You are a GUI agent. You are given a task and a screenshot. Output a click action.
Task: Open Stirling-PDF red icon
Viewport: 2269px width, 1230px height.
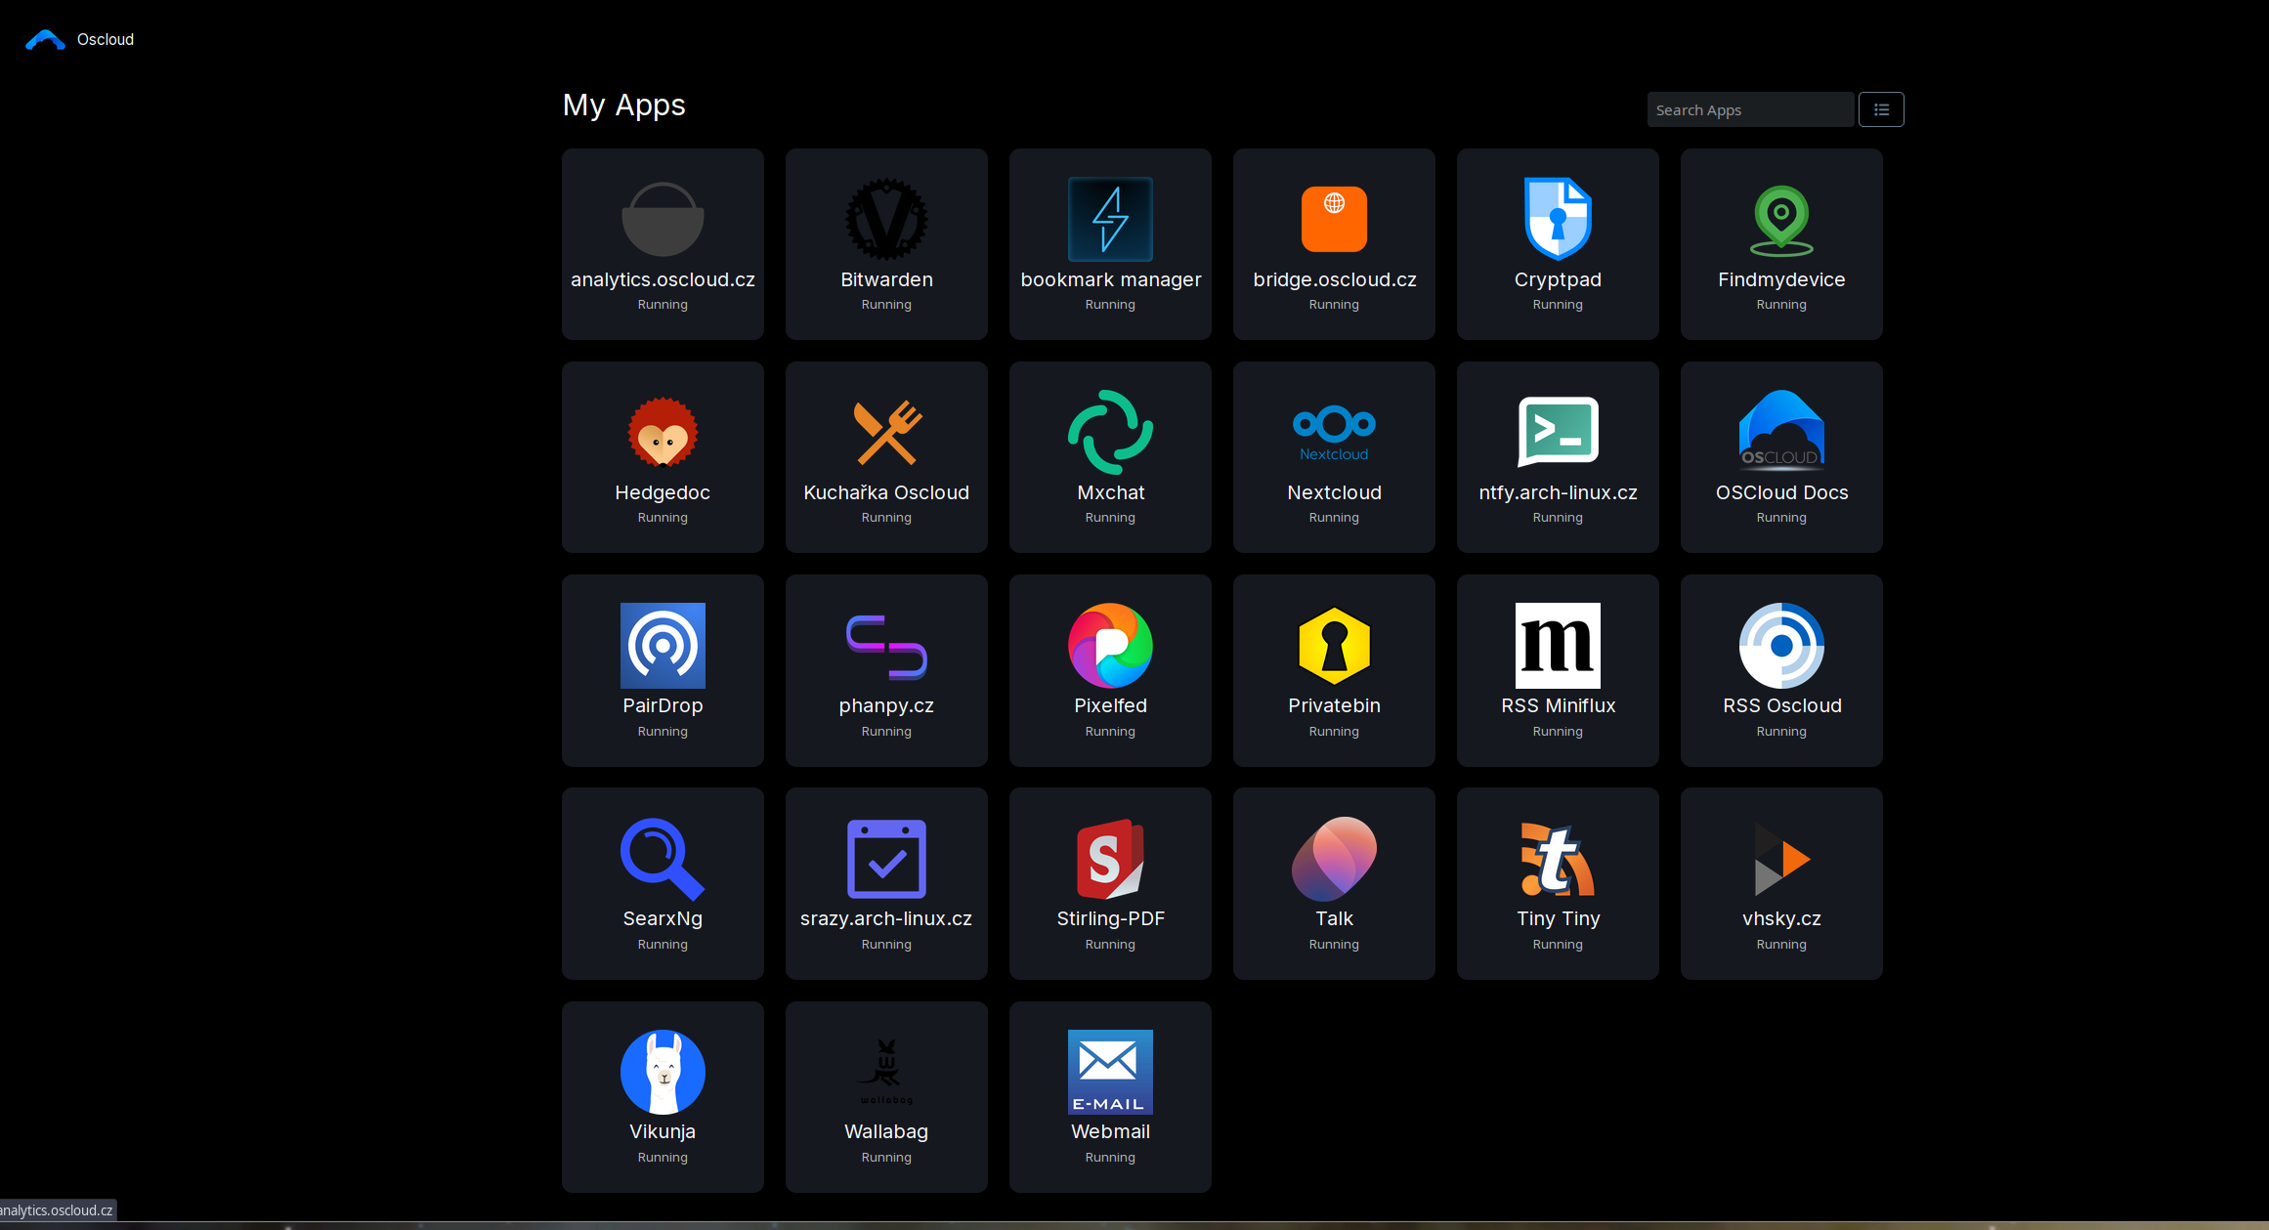(x=1110, y=858)
